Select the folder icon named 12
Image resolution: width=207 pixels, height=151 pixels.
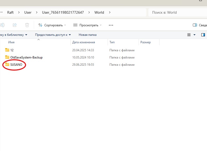click(7, 50)
